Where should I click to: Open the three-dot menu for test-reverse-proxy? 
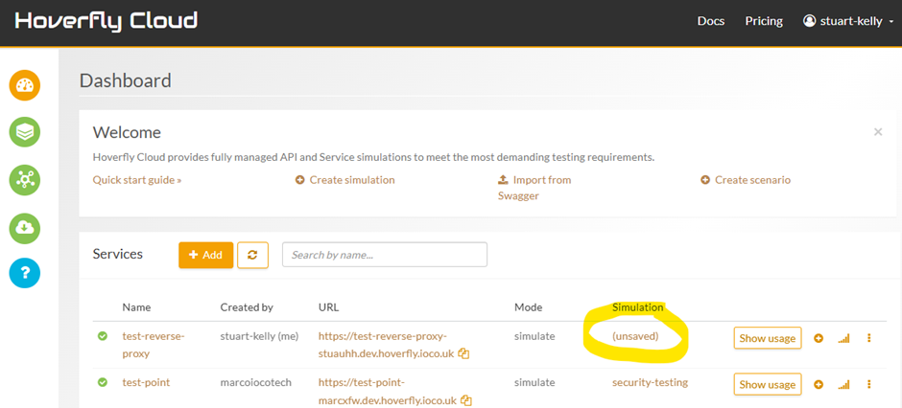pos(869,338)
